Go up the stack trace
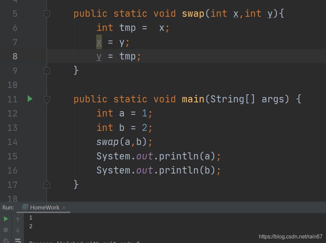326x243 pixels. click(x=18, y=219)
